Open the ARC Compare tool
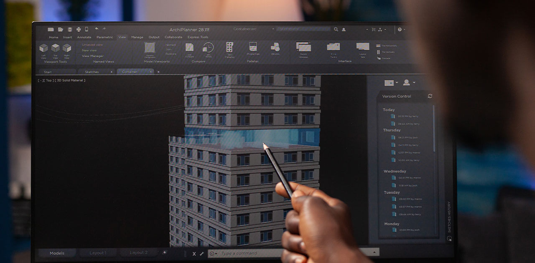Viewport: 535px width, 263px height. (x=189, y=48)
